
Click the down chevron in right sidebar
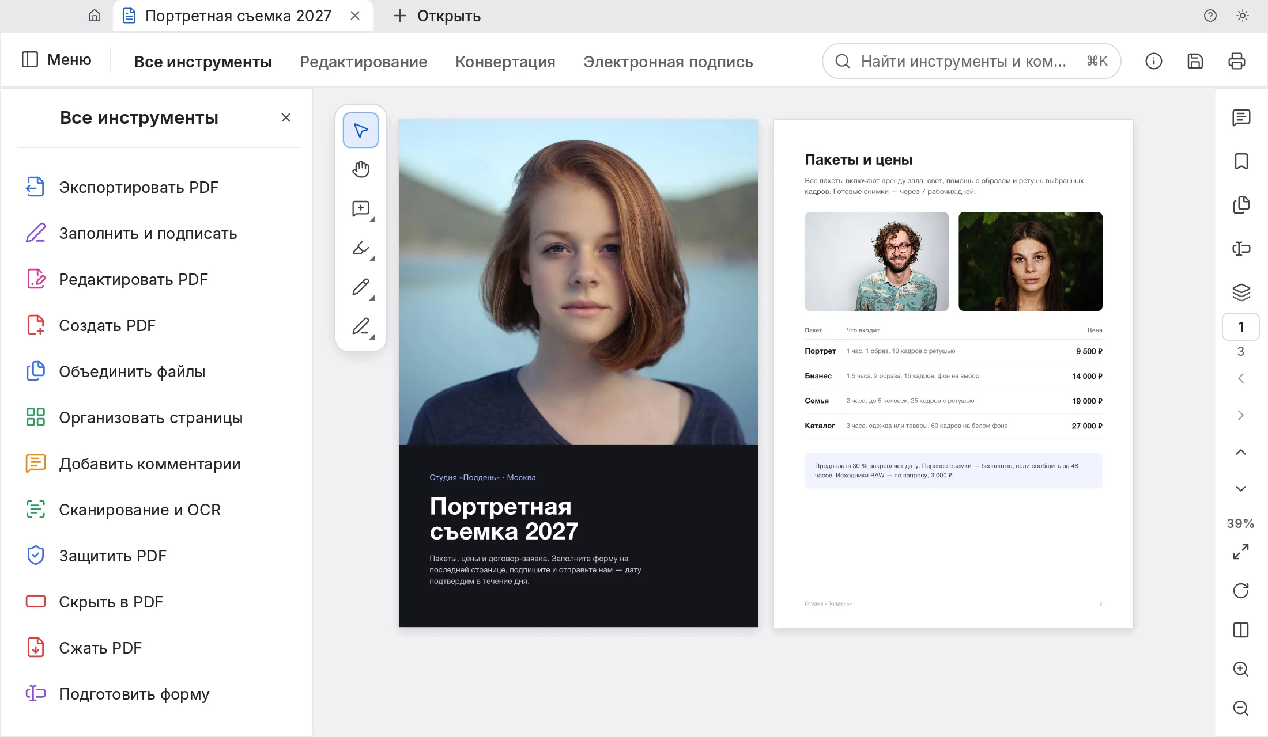tap(1241, 489)
